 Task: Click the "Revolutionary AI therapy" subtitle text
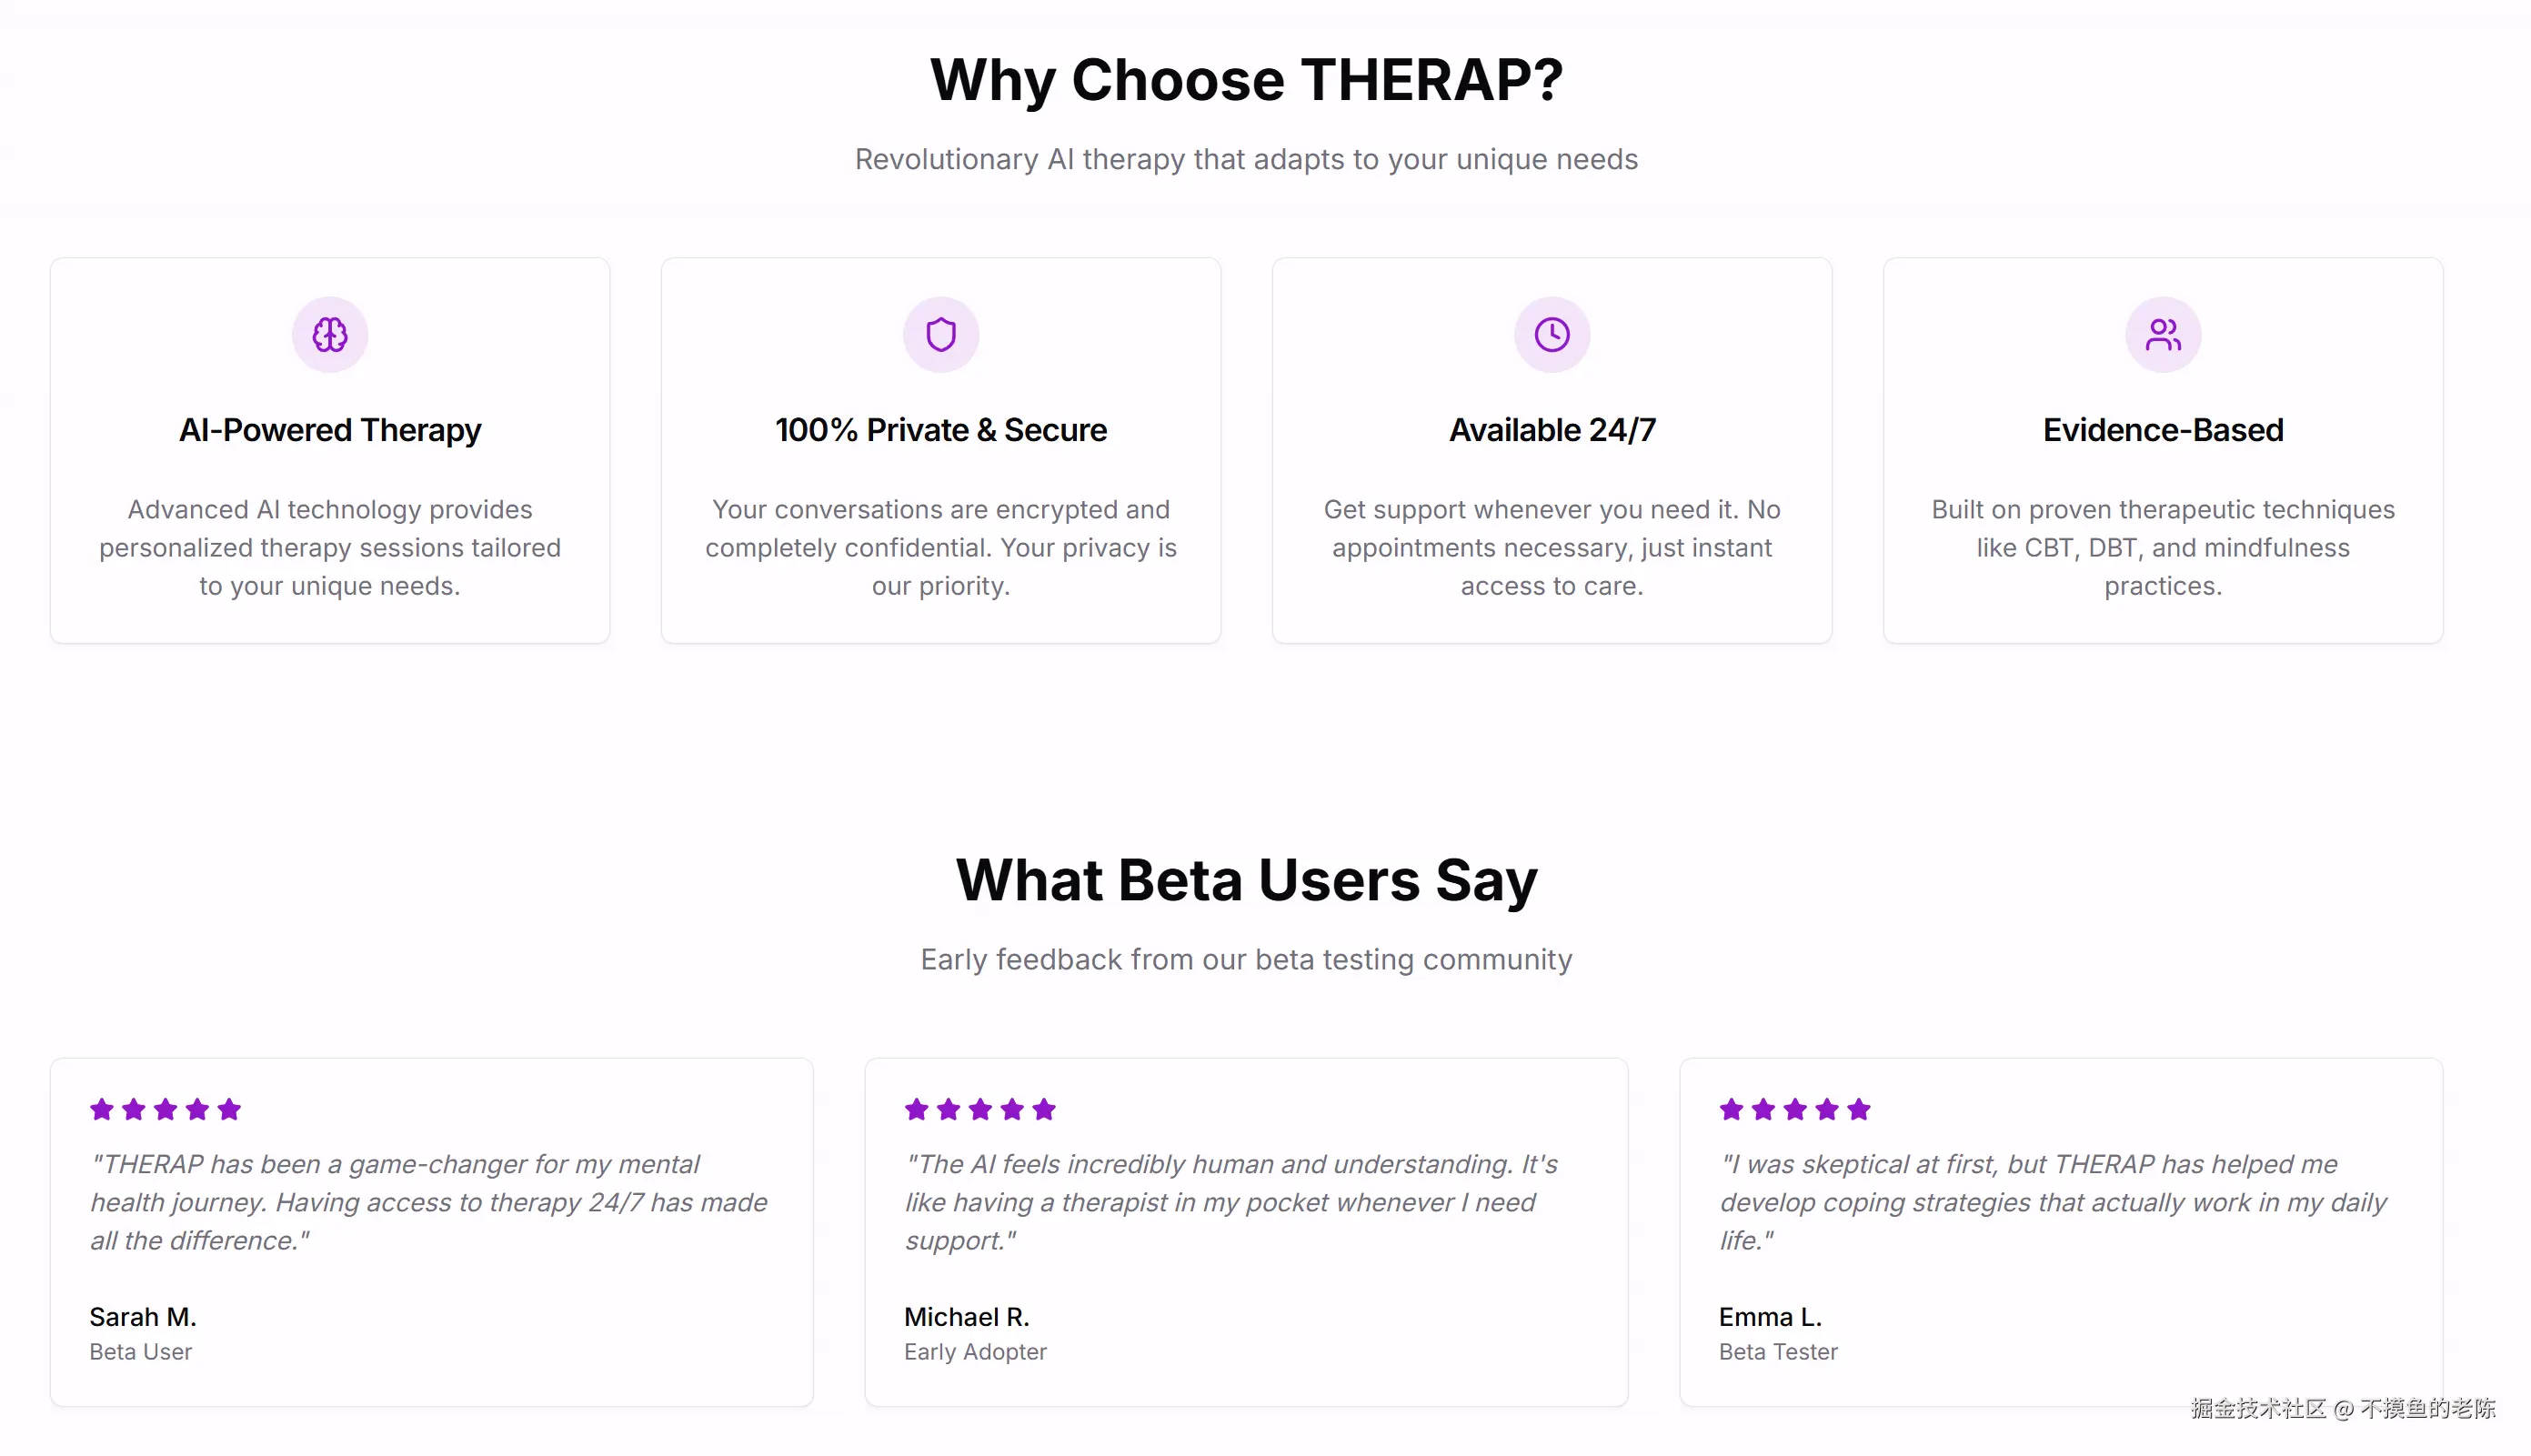[x=1246, y=159]
